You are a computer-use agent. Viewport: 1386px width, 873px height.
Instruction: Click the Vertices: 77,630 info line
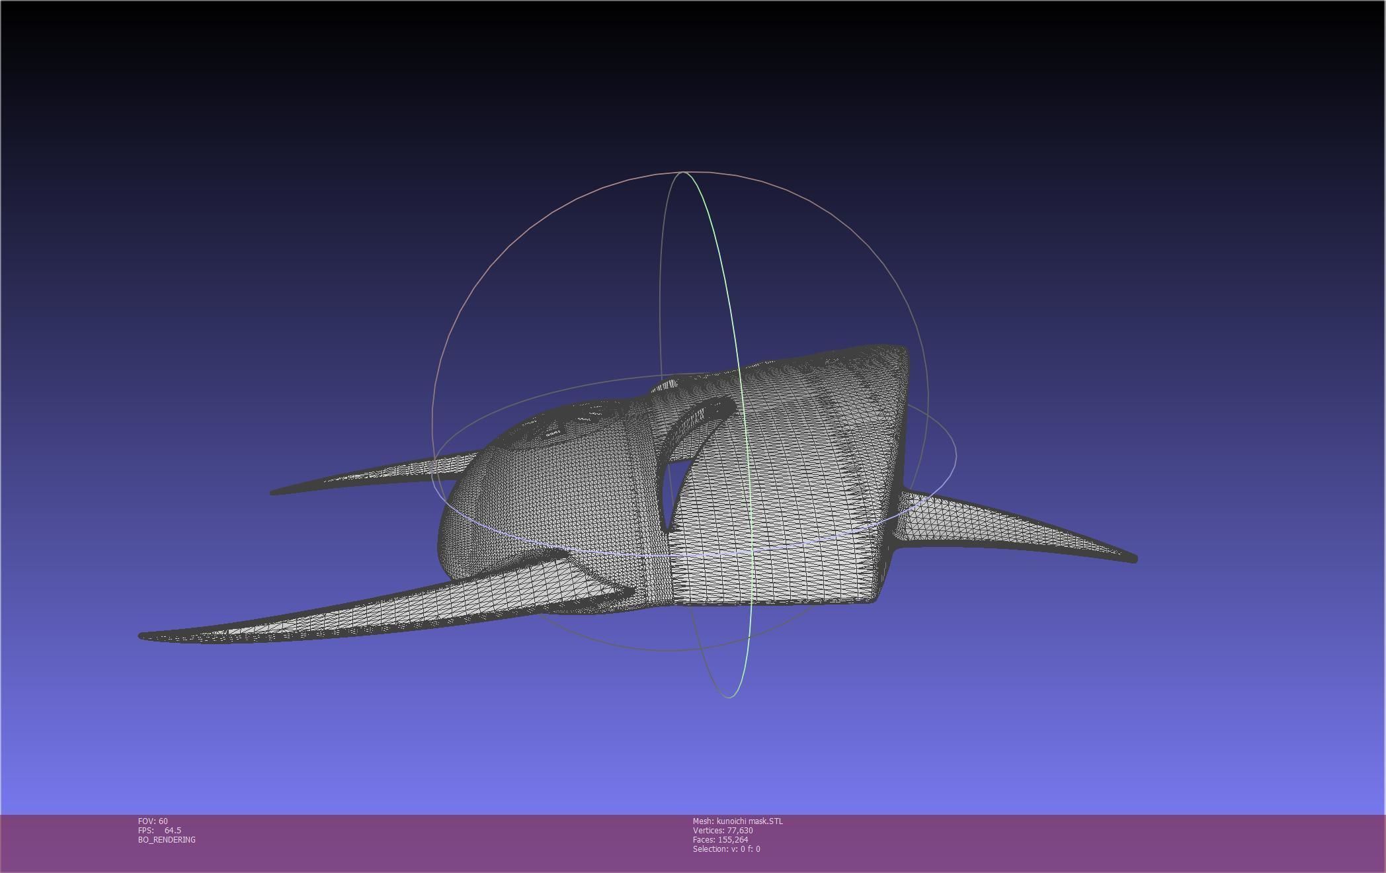[x=723, y=831]
